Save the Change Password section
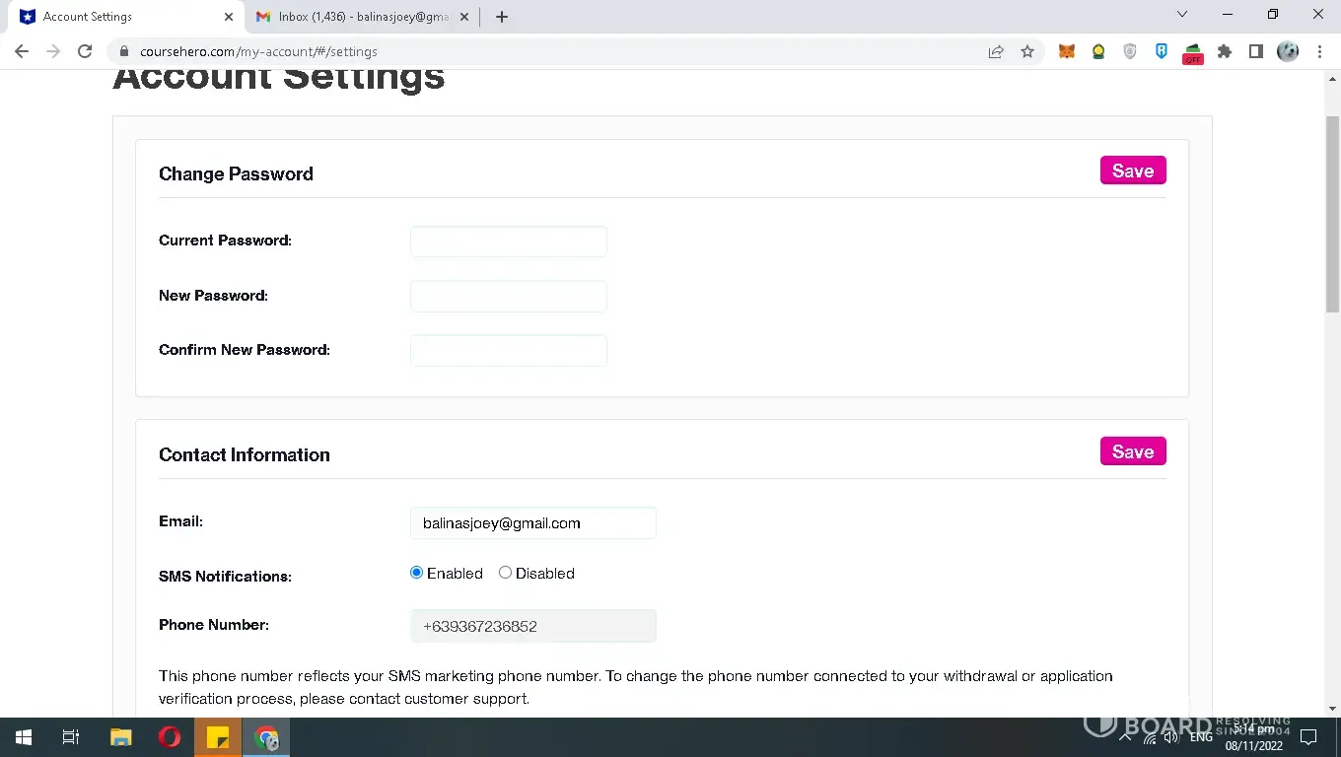Image resolution: width=1341 pixels, height=757 pixels. (1133, 171)
